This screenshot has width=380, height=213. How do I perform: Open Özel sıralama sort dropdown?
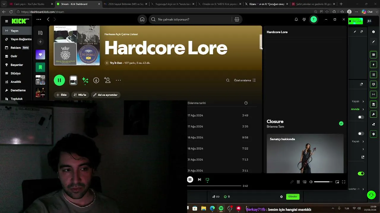pos(245,80)
